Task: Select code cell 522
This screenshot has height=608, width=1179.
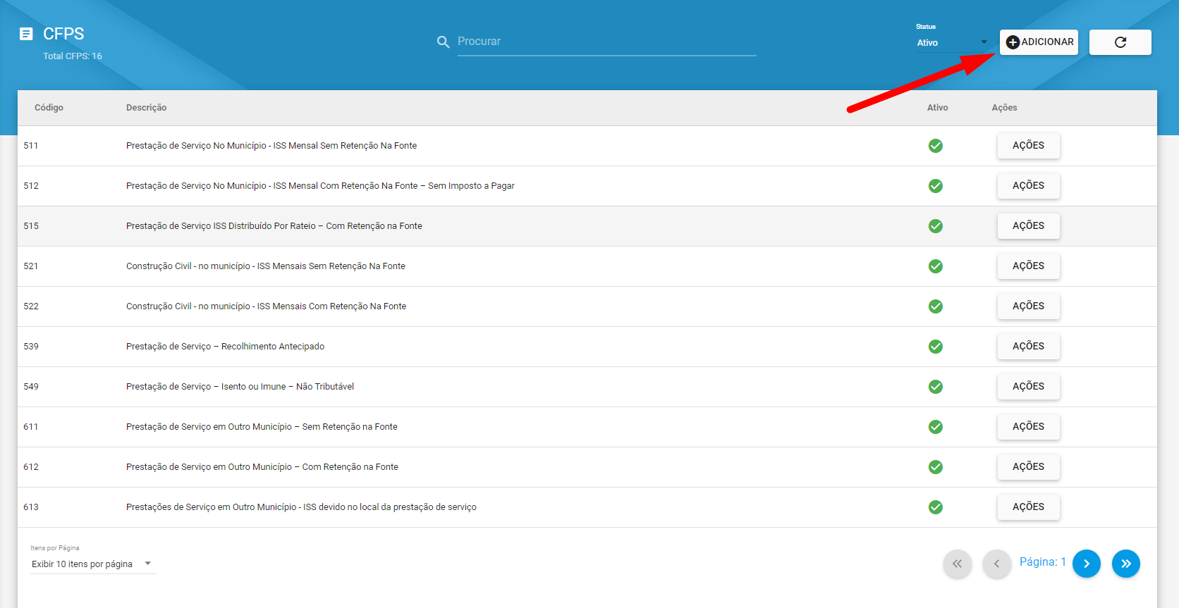Action: point(31,306)
